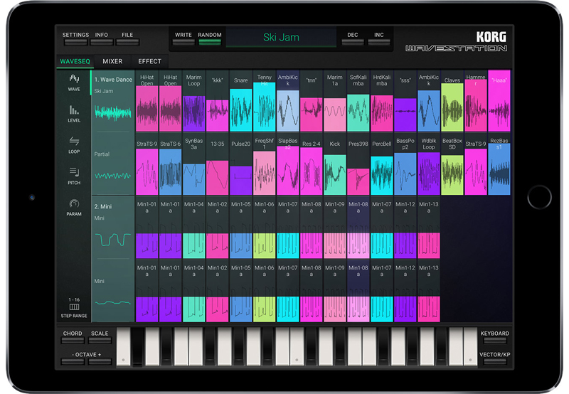
Task: Switch to the MIXER tab
Action: [x=112, y=61]
